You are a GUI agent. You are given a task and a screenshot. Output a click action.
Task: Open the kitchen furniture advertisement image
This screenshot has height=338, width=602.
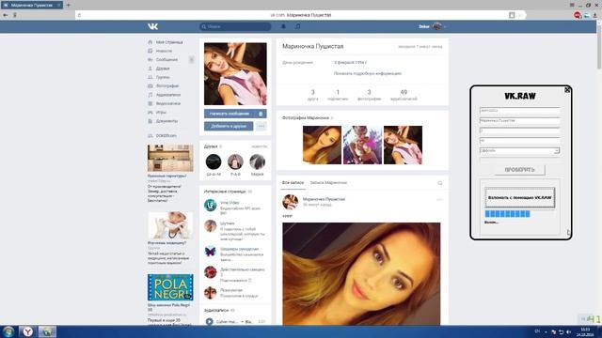pyautogui.click(x=170, y=159)
